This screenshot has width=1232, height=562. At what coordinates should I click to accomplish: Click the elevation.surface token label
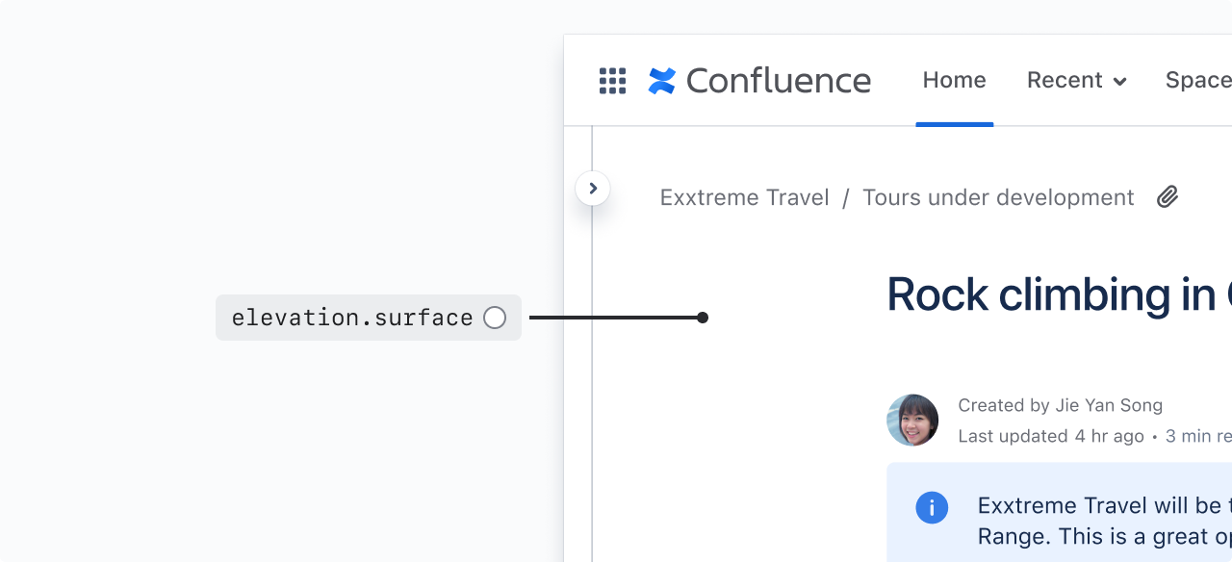352,318
